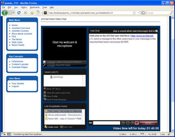Select the Movie enthusiasts room
Viewport: 175px width, 137px height.
pos(63,115)
